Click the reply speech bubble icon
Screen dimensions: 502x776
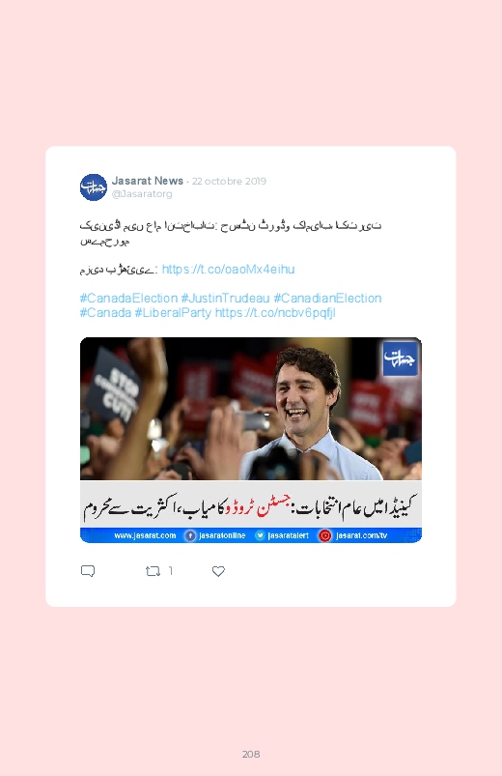click(x=88, y=571)
